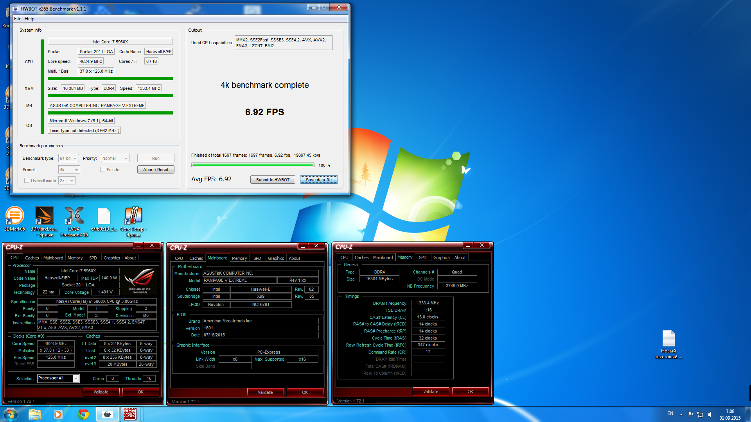Click the NB Frequency 3749.9 MHz value
The image size is (751, 422).
tap(457, 286)
